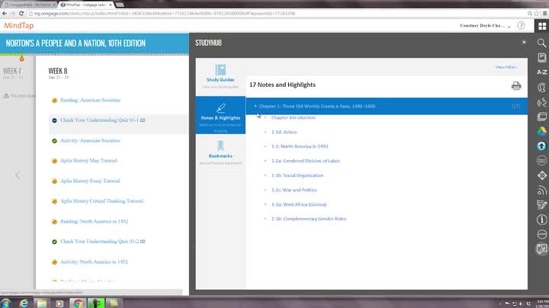Switch to the Study Guides tab
This screenshot has height=308, width=549.
tap(220, 77)
